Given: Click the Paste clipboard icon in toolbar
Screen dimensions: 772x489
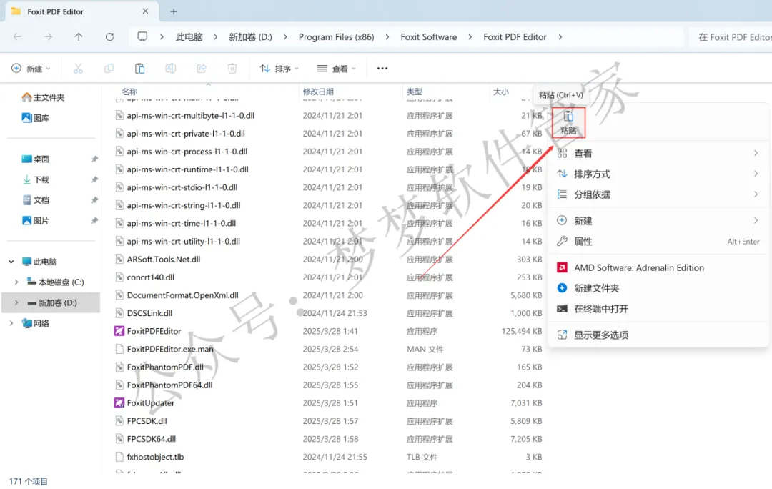Looking at the screenshot, I should (140, 69).
